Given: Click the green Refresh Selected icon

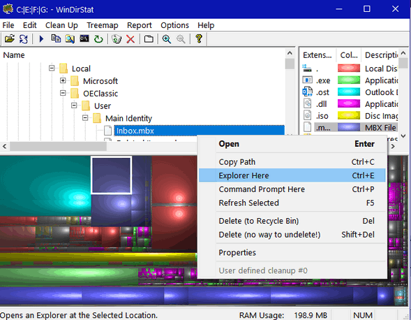Looking at the screenshot, I should (x=98, y=39).
